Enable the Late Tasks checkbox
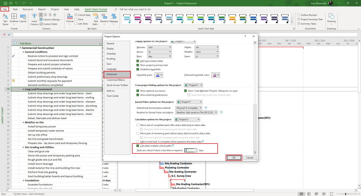This screenshot has height=196, width=361. 76,24
